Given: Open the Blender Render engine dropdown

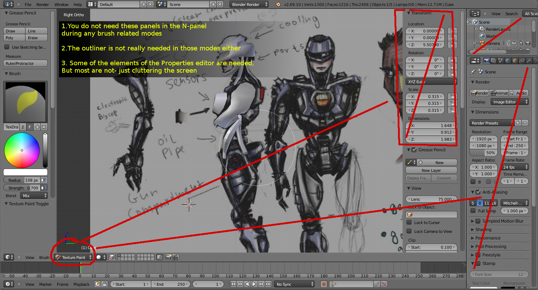Looking at the screenshot, I should click(249, 5).
